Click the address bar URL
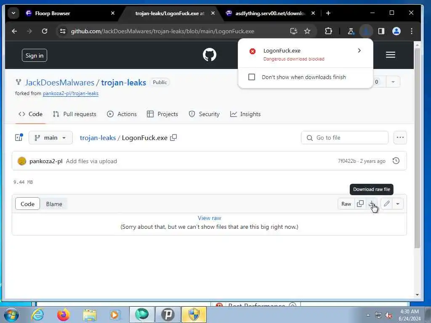 (x=162, y=31)
